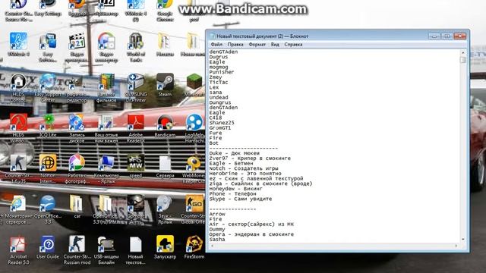Select the Компьютер - Ярлык shortcut

[106, 168]
